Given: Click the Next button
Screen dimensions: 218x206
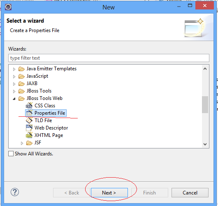Looking at the screenshot, I should point(109,193).
